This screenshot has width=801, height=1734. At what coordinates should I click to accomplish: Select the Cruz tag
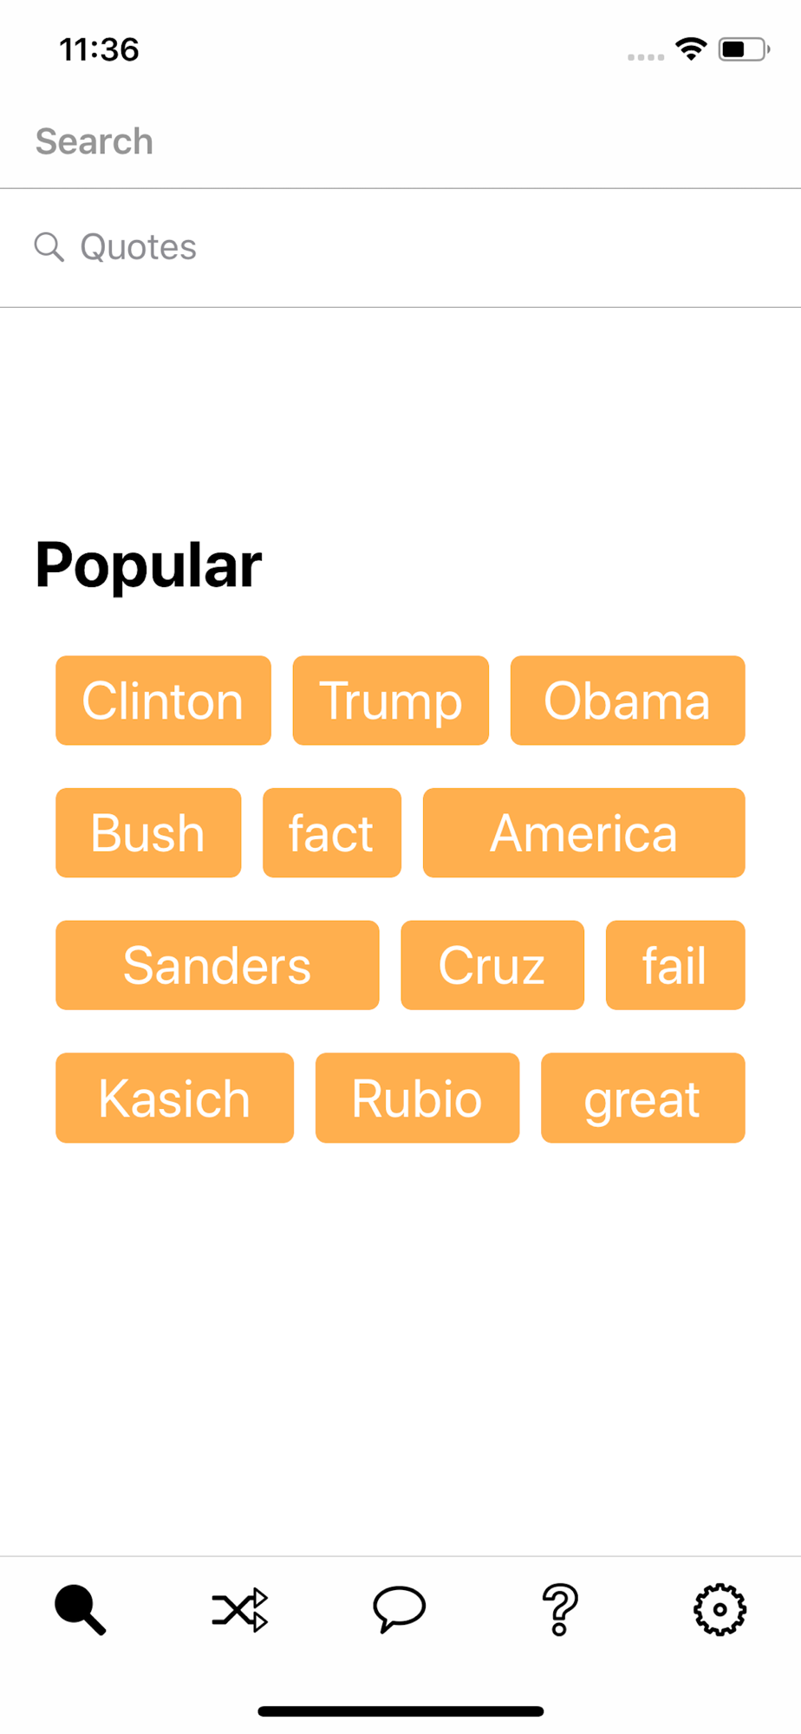point(492,965)
